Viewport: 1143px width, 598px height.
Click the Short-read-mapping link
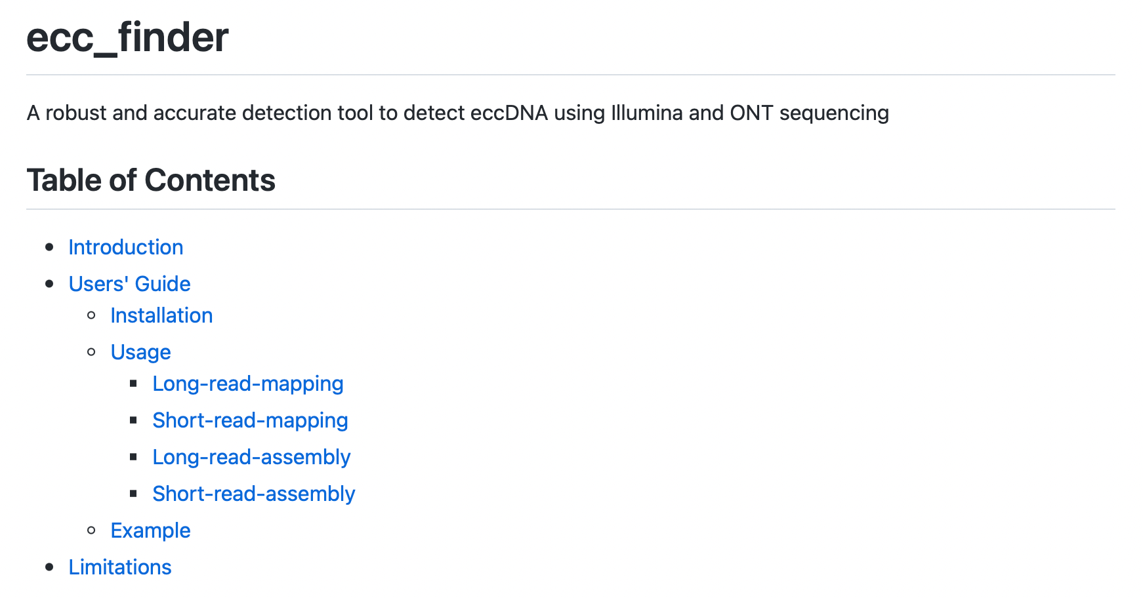click(x=250, y=420)
